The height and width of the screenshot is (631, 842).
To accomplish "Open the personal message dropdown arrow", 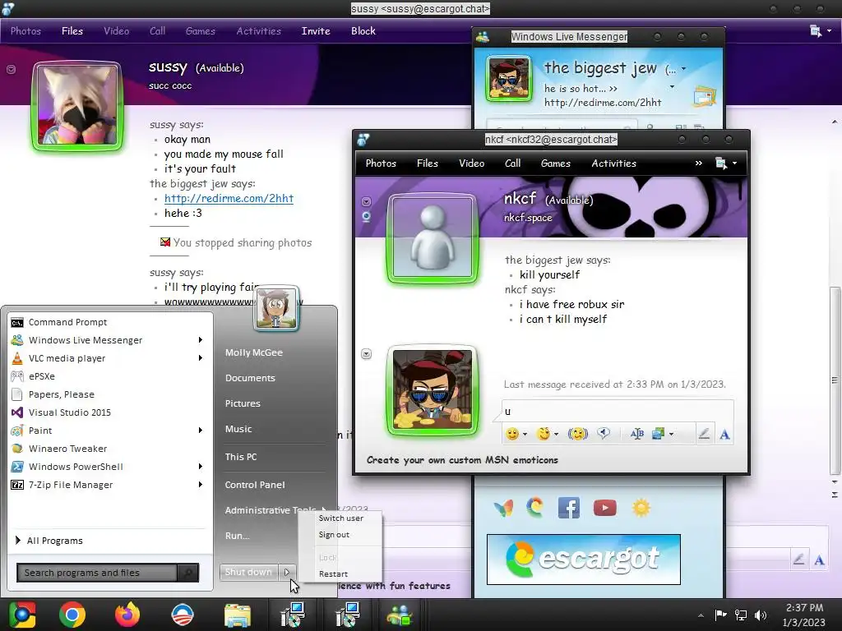I will click(672, 87).
